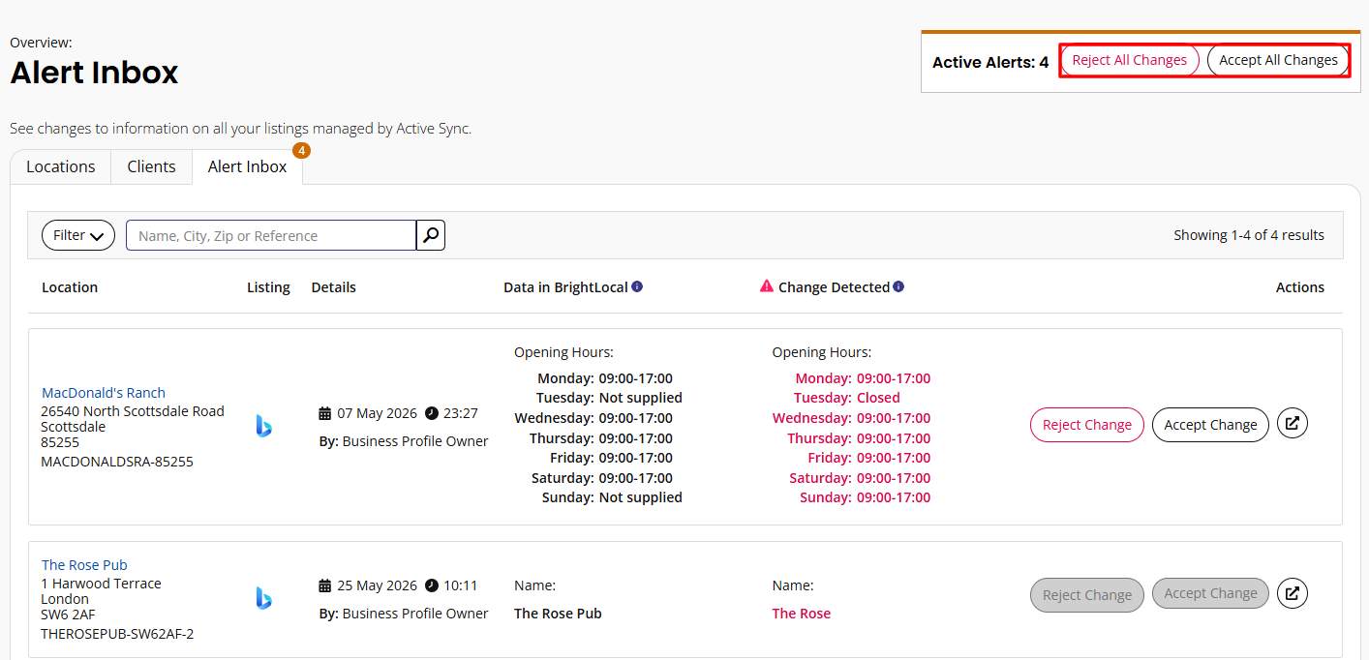Viewport: 1369px width, 660px height.
Task: Click the search magnifier icon button
Action: click(x=431, y=235)
